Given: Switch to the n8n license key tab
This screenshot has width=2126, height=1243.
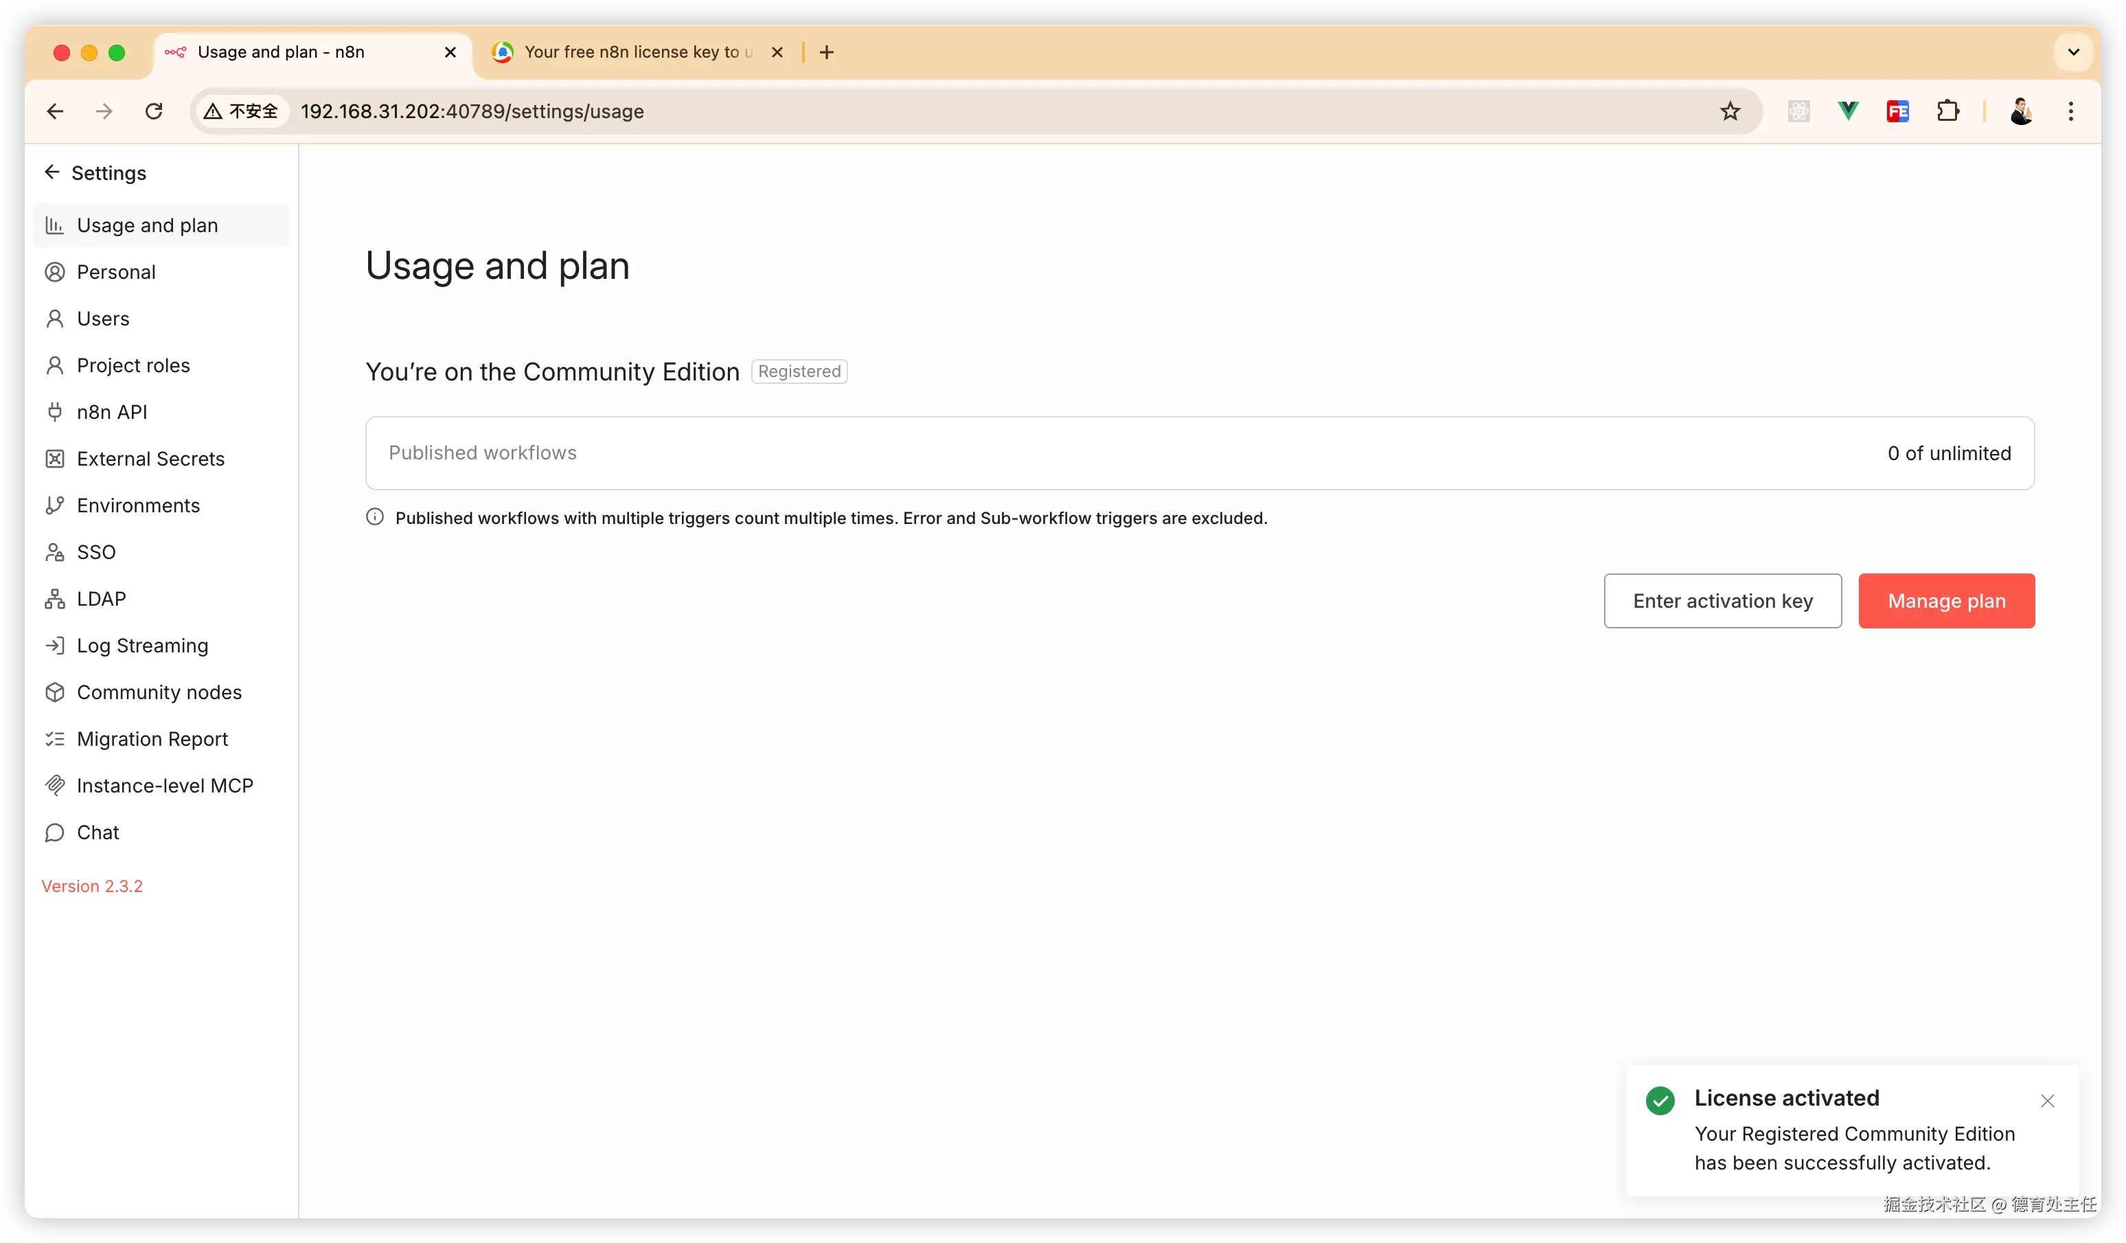Looking at the screenshot, I should [637, 52].
